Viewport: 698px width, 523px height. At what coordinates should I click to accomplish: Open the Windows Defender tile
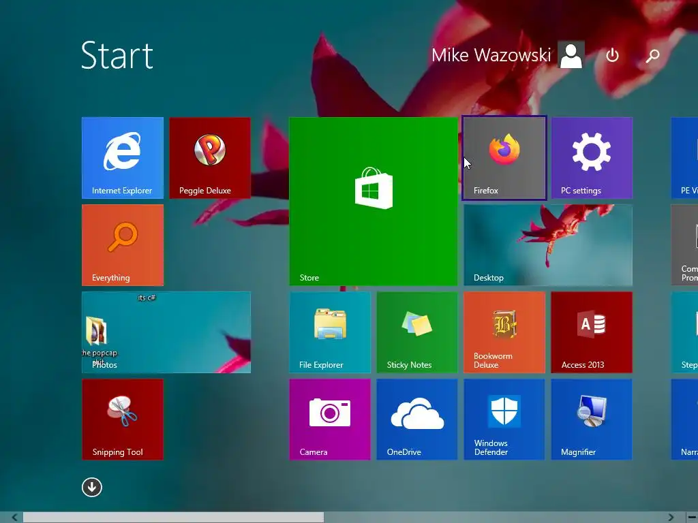[504, 419]
